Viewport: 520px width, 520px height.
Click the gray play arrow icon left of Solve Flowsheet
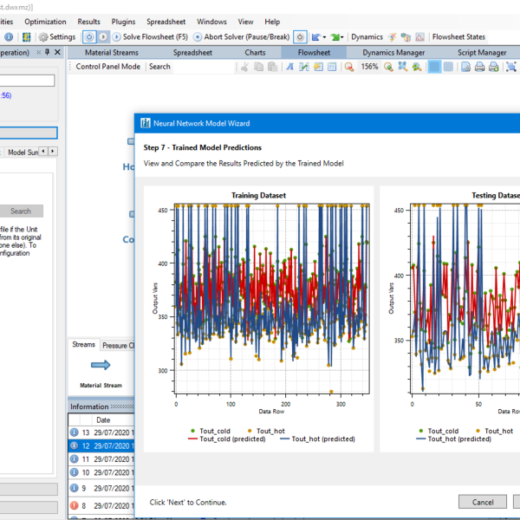click(103, 36)
